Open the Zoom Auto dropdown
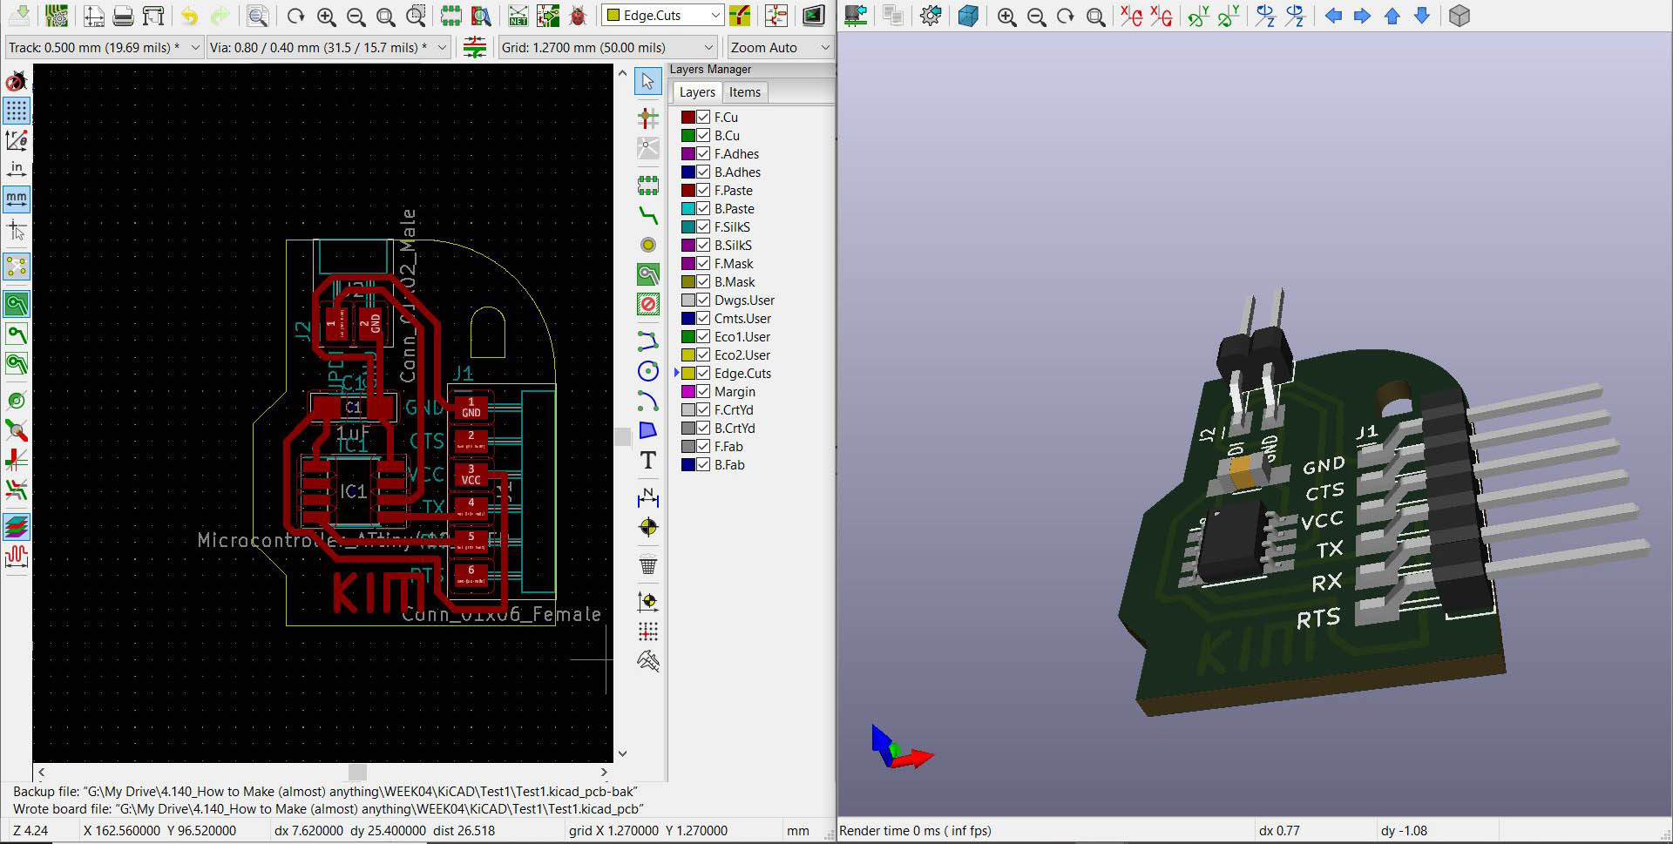1673x844 pixels. click(781, 47)
